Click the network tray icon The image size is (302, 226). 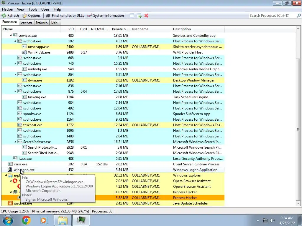(265, 220)
